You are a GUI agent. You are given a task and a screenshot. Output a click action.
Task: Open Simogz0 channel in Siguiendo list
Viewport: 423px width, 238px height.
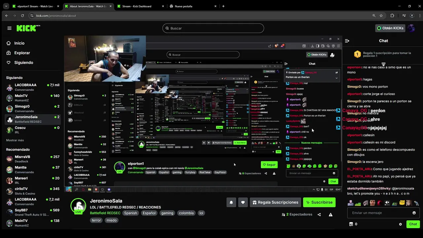(33, 108)
